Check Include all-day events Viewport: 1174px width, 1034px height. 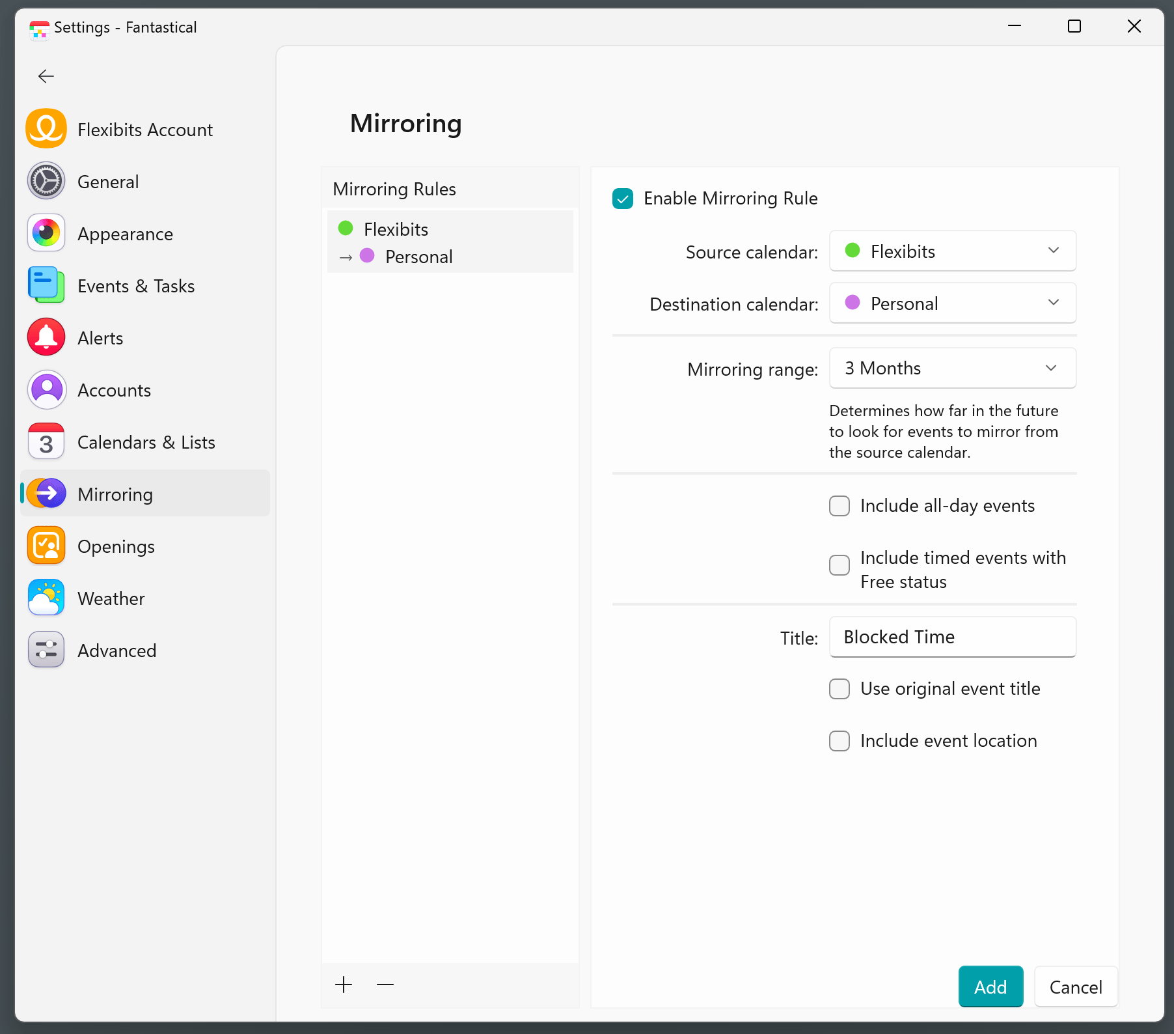click(x=840, y=506)
